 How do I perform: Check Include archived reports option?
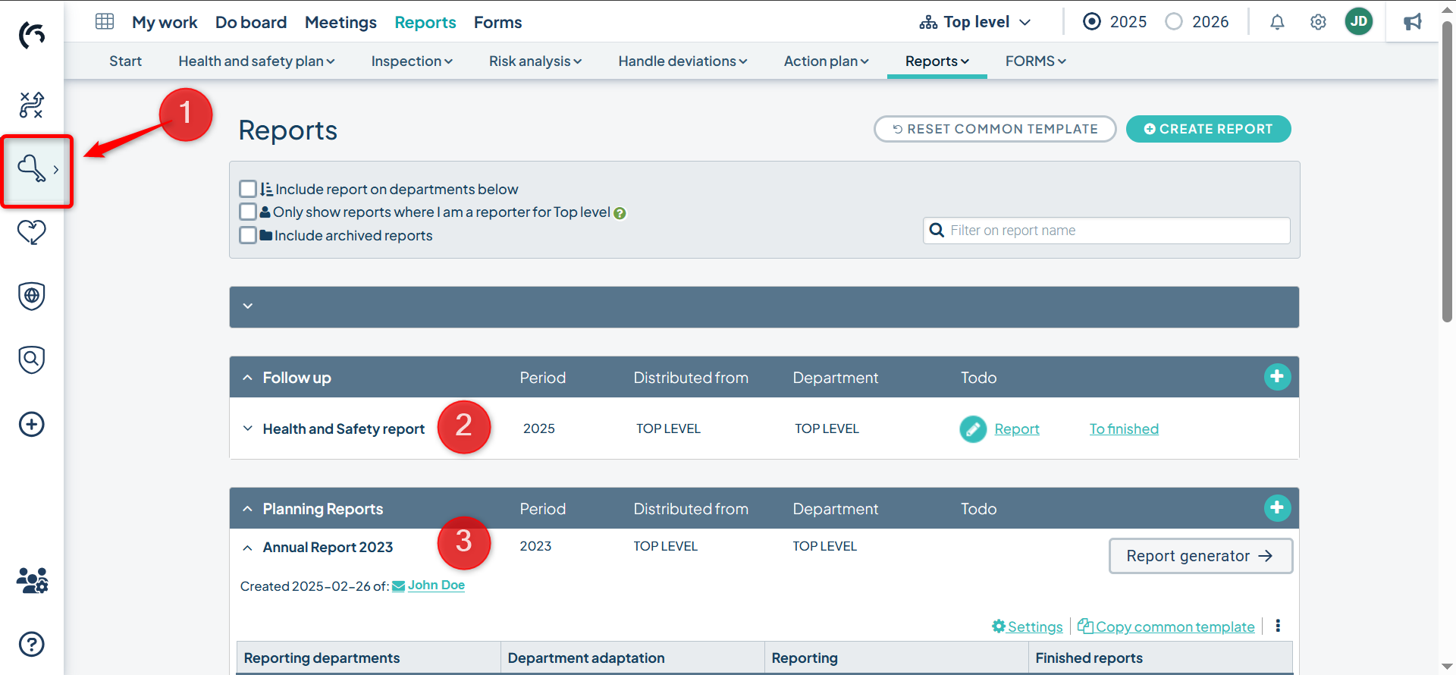point(248,235)
